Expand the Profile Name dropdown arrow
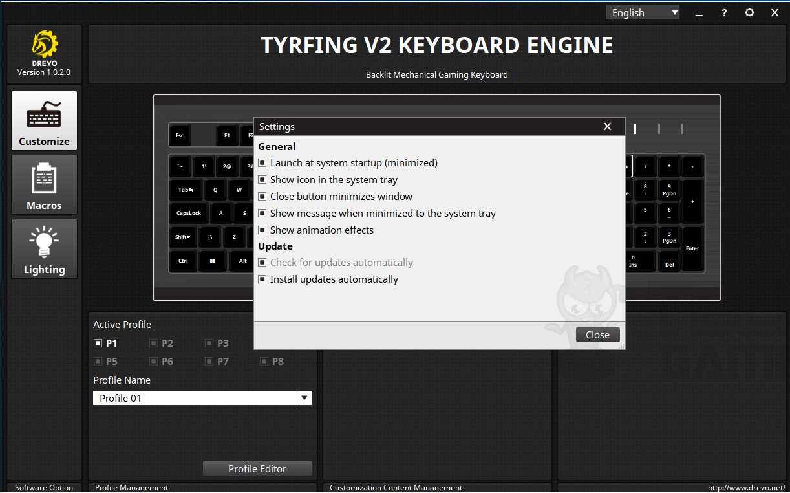The height and width of the screenshot is (493, 790). point(304,398)
